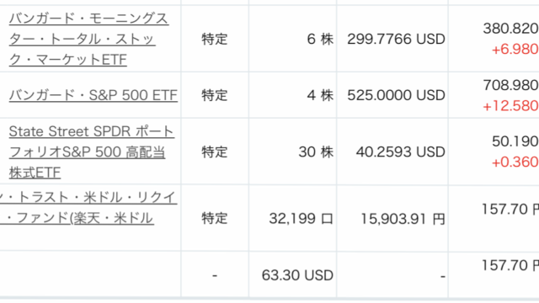This screenshot has height=303, width=539.
Task: Click the 380.820 current price
Action: [x=511, y=29]
